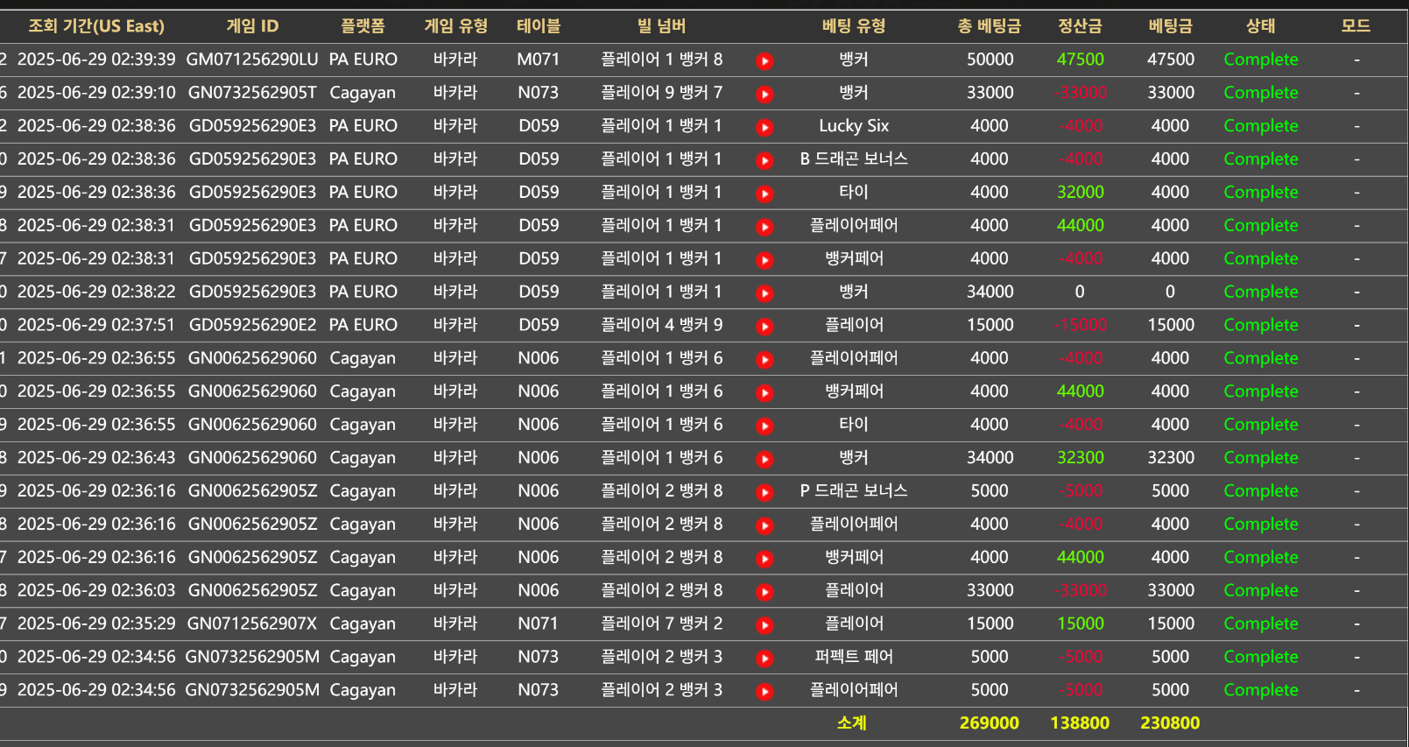This screenshot has width=1409, height=747.
Task: Click subtotal settlement 138800
Action: click(x=1080, y=723)
